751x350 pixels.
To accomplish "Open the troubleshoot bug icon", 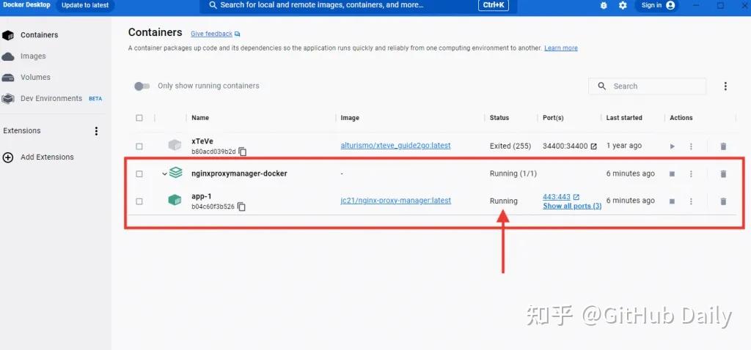I will click(x=604, y=5).
